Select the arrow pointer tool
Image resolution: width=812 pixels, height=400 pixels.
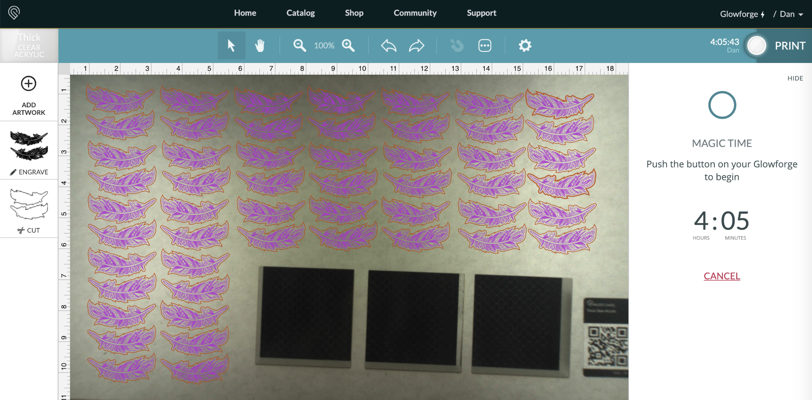click(231, 45)
